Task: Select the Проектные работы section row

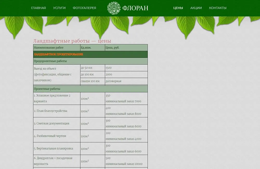Action: tap(47, 89)
